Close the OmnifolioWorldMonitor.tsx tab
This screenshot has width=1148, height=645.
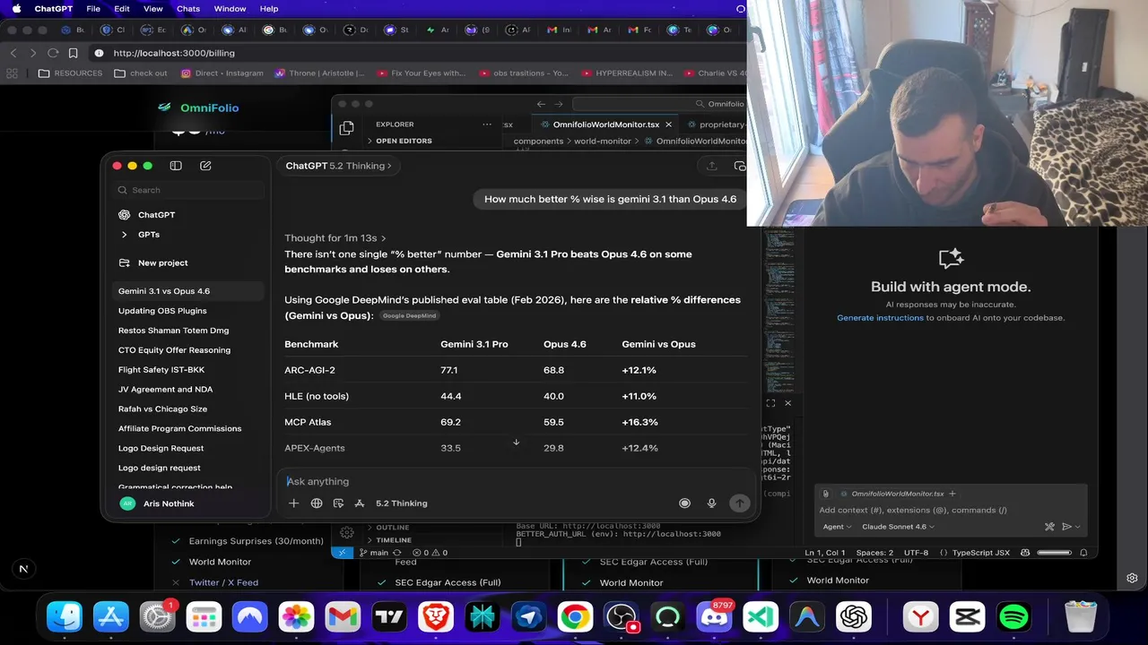click(x=668, y=125)
